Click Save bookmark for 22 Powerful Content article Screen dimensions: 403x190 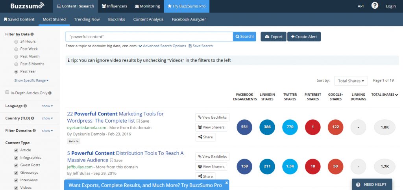click(x=142, y=121)
